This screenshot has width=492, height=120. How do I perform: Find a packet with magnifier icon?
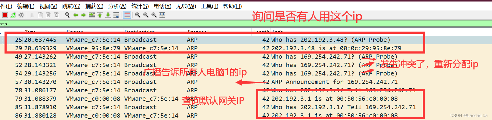67,15
